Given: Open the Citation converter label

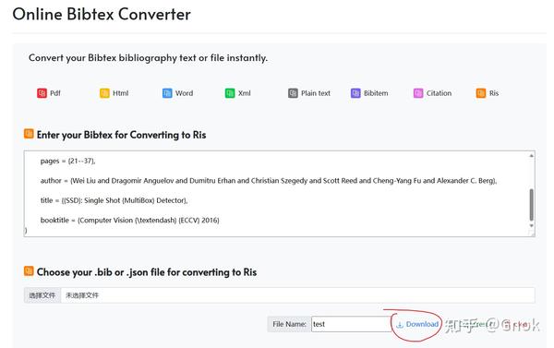Looking at the screenshot, I should pos(439,93).
